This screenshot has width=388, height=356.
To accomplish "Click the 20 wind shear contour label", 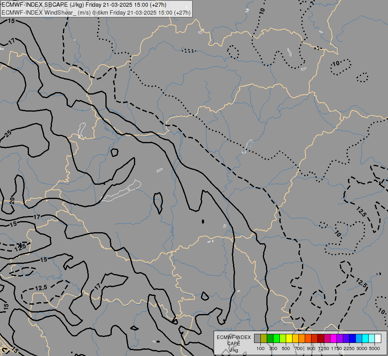I will (12, 201).
